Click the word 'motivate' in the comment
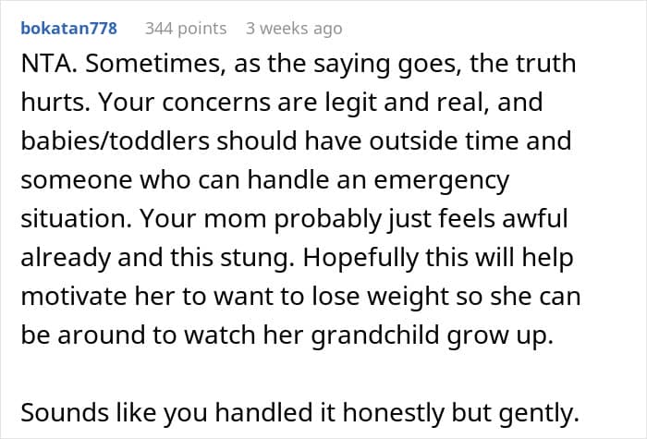The height and width of the screenshot is (439, 647). tap(74, 297)
